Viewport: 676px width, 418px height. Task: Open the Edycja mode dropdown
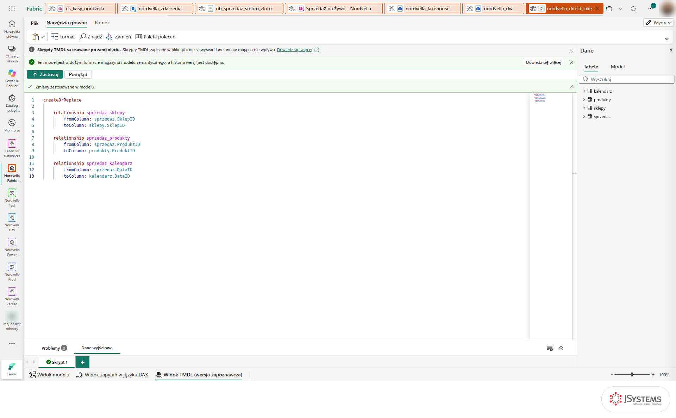pos(658,23)
